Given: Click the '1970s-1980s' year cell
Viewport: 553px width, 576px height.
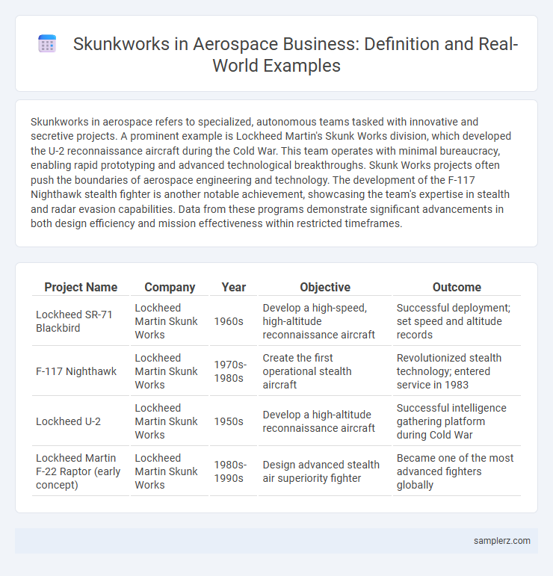Looking at the screenshot, I should [x=233, y=371].
